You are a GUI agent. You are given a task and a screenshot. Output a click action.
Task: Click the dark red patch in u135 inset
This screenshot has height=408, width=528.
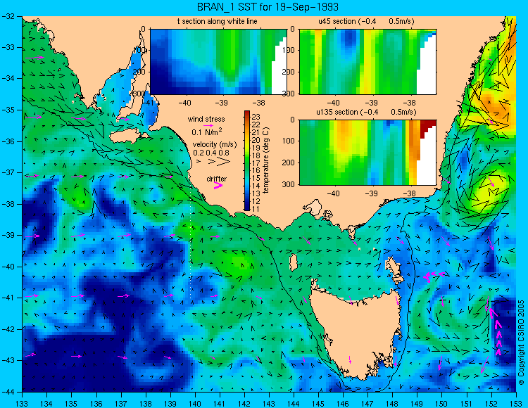pyautogui.click(x=427, y=127)
